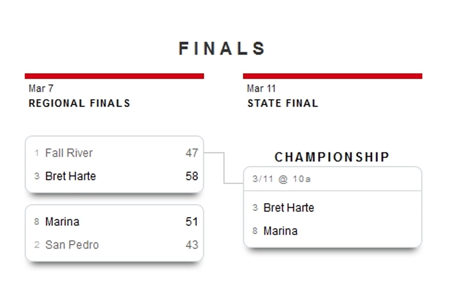Click the 3/11 @ 10a game time
Screen dimensions: 452x307
click(282, 179)
